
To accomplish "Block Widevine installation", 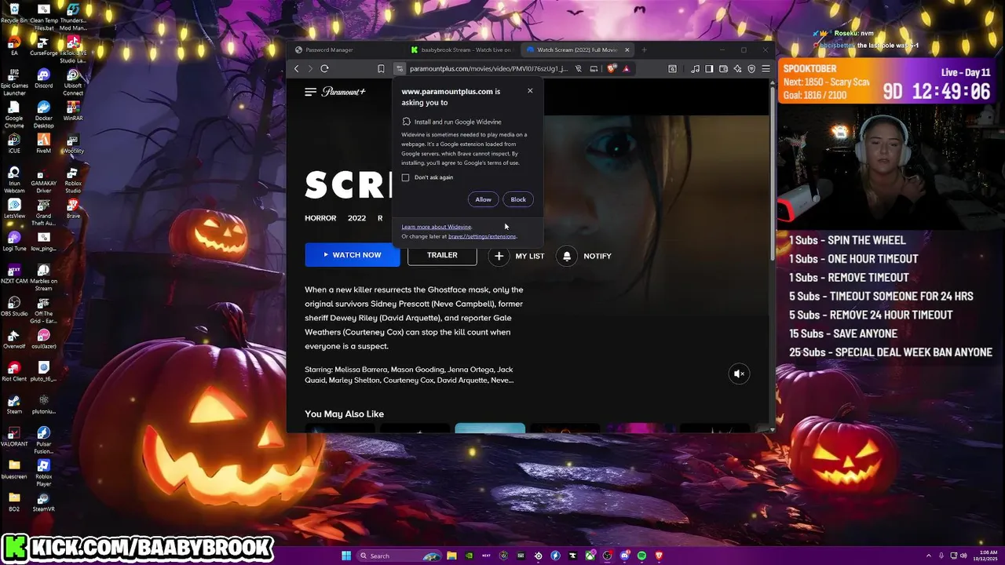I will [x=518, y=199].
